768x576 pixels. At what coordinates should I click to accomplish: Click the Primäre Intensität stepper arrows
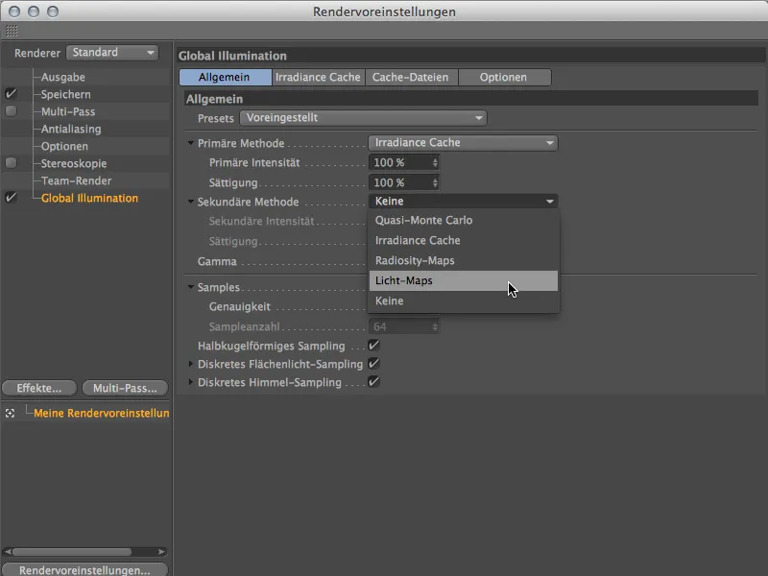[435, 162]
